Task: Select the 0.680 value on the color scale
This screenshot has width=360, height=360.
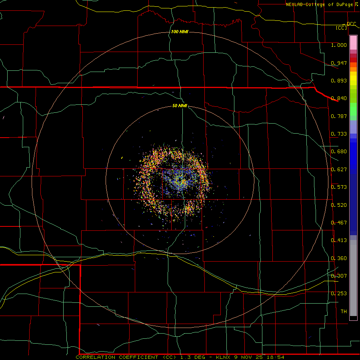Action: (339, 152)
